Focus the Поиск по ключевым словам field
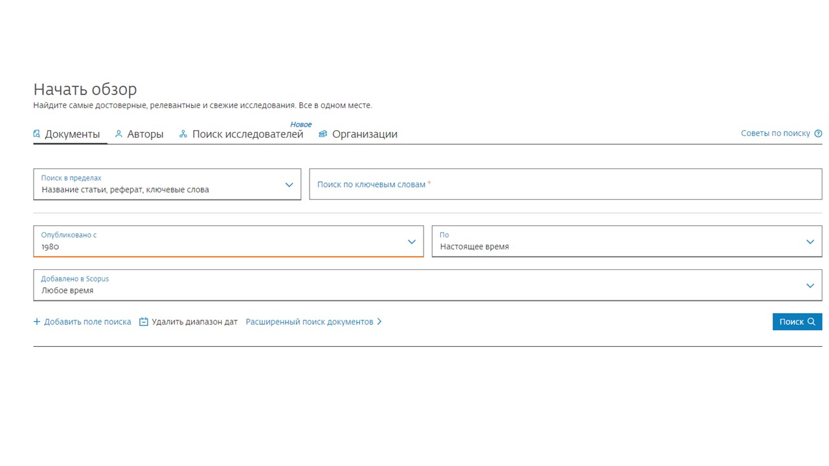Image resolution: width=829 pixels, height=466 pixels. pyautogui.click(x=565, y=184)
